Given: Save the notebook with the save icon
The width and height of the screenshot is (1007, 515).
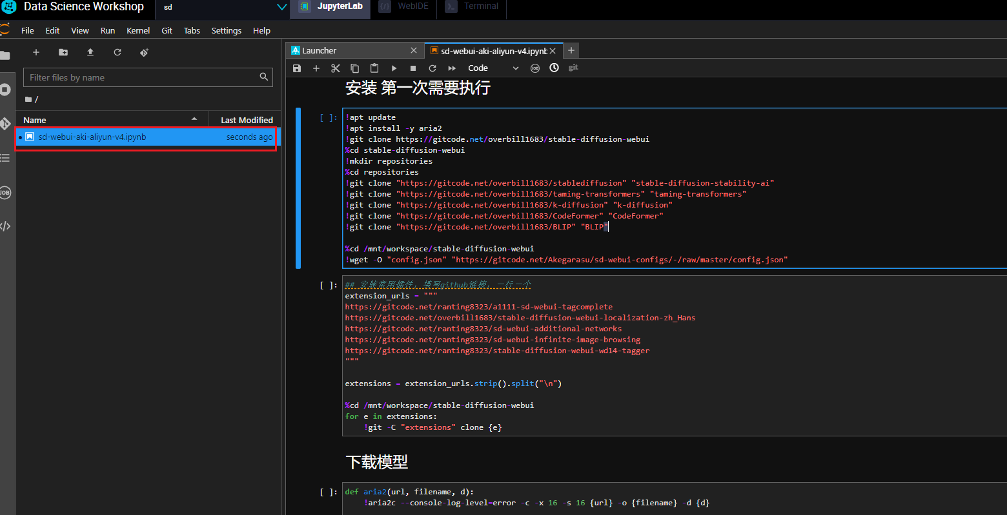Looking at the screenshot, I should pos(297,68).
